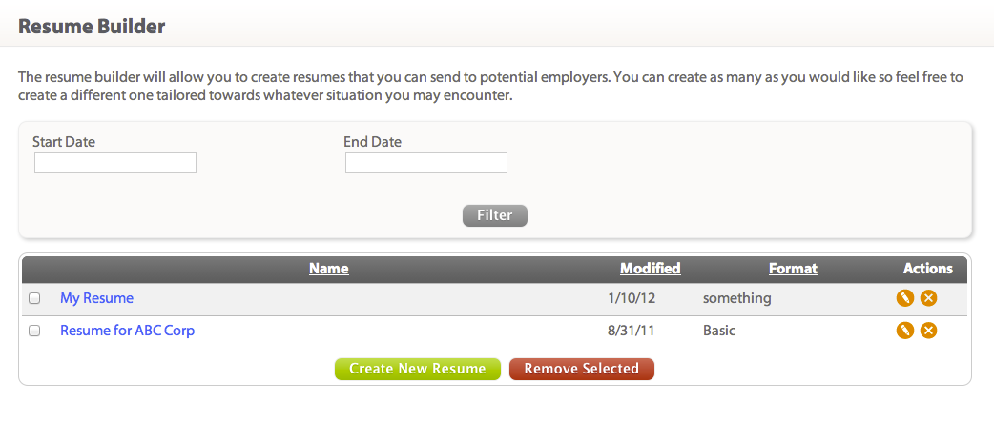The height and width of the screenshot is (423, 994).
Task: Click the red Remove Selected button
Action: pyautogui.click(x=582, y=369)
